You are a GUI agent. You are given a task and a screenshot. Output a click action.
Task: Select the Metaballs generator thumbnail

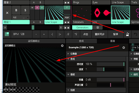(82, 15)
